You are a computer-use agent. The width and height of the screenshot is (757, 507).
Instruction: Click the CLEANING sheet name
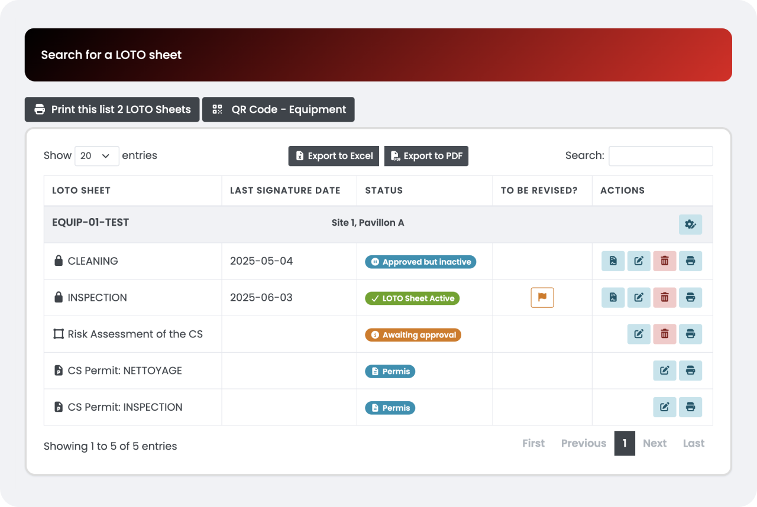pos(93,261)
